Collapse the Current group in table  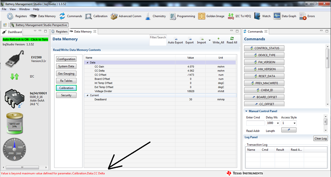coord(87,95)
